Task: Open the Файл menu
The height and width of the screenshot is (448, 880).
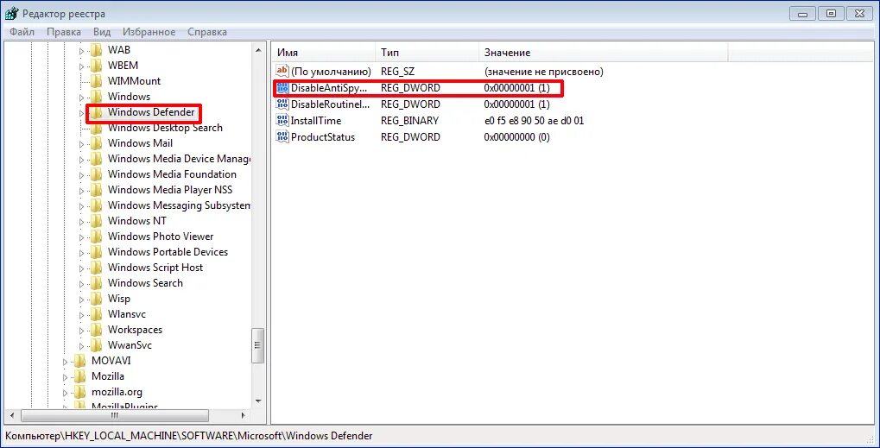Action: [x=22, y=32]
